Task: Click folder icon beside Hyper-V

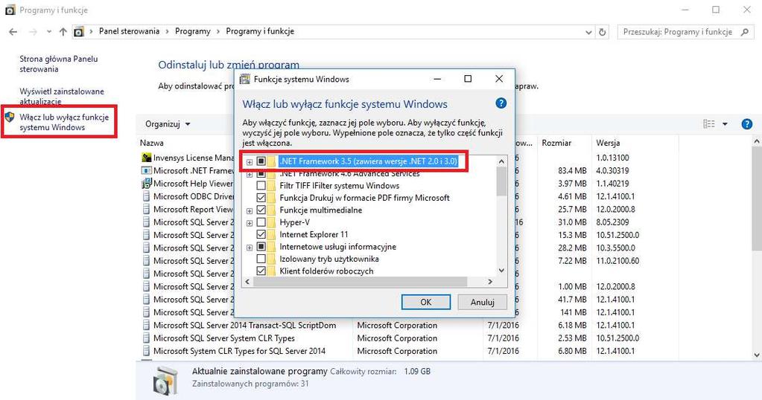Action: 271,222
